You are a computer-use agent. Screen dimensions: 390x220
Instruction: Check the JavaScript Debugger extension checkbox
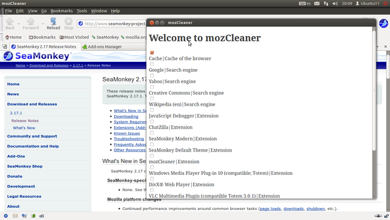click(152, 110)
